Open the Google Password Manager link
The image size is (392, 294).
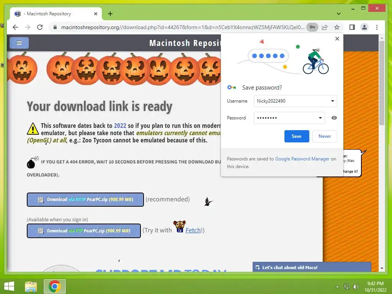302,159
